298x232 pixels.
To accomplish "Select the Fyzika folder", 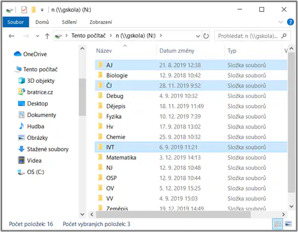I will point(191,117).
